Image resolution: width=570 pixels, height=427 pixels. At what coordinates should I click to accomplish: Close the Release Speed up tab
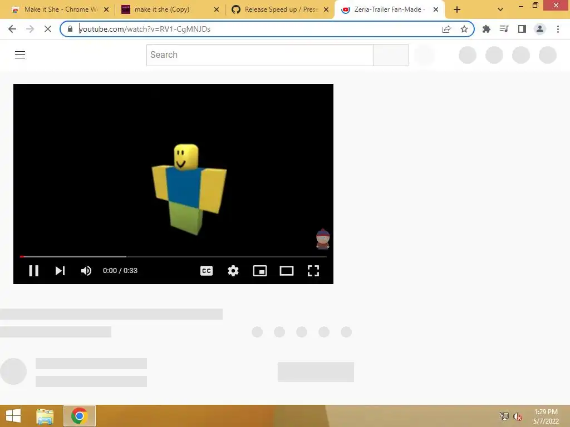pyautogui.click(x=326, y=10)
